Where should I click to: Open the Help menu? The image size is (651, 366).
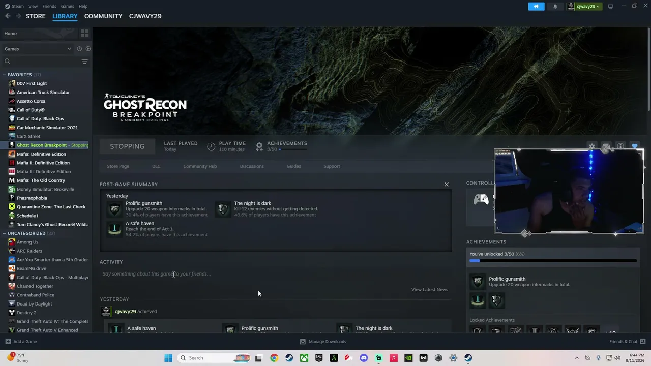click(83, 6)
